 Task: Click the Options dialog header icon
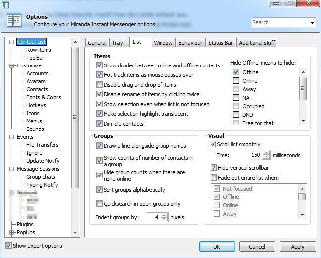point(13,20)
